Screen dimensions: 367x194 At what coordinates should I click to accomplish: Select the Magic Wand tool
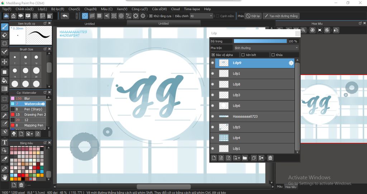[x=4, y=115]
